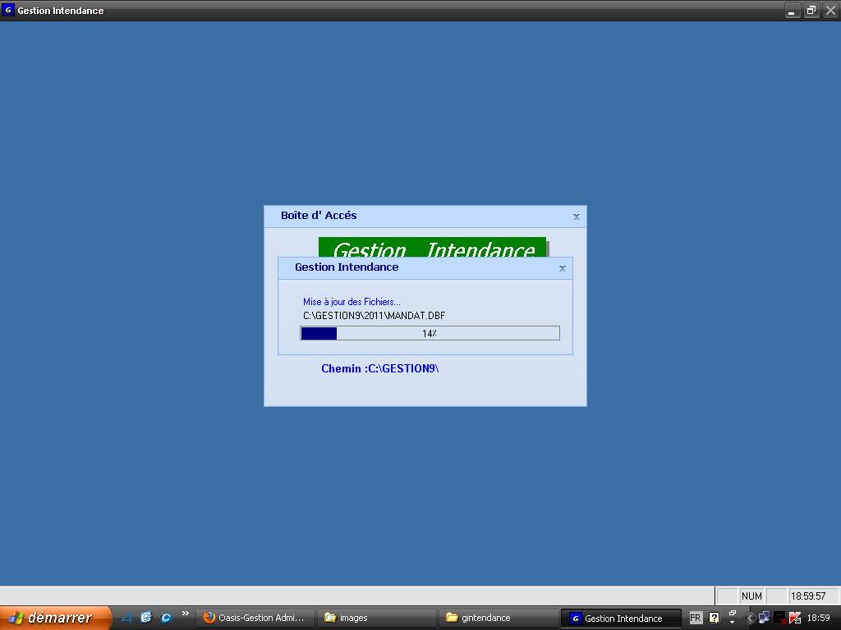Expand hidden tray icons arrow
The image size is (841, 630).
750,618
